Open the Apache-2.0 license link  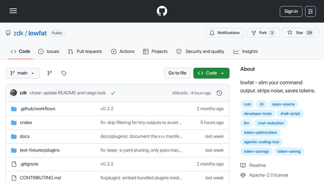pos(264,175)
